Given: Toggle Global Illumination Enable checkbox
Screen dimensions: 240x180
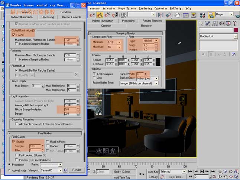Looking at the screenshot, I should tap(14, 35).
